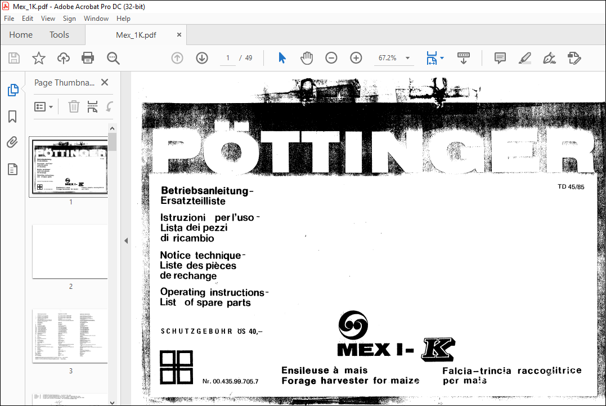
Task: Add file to starred with star icon
Action: click(x=39, y=58)
